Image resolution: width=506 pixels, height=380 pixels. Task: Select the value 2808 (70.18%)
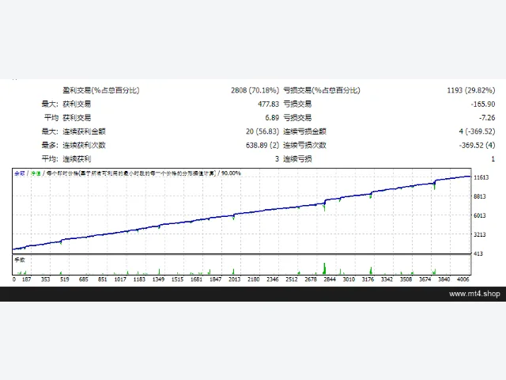[x=255, y=90]
